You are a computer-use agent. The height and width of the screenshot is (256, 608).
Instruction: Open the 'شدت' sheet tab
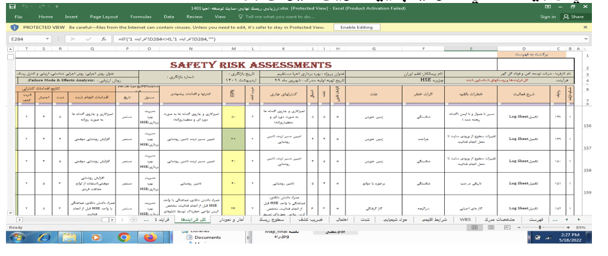click(366, 220)
